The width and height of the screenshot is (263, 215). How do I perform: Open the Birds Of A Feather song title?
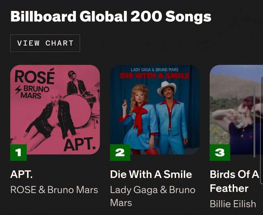234,181
